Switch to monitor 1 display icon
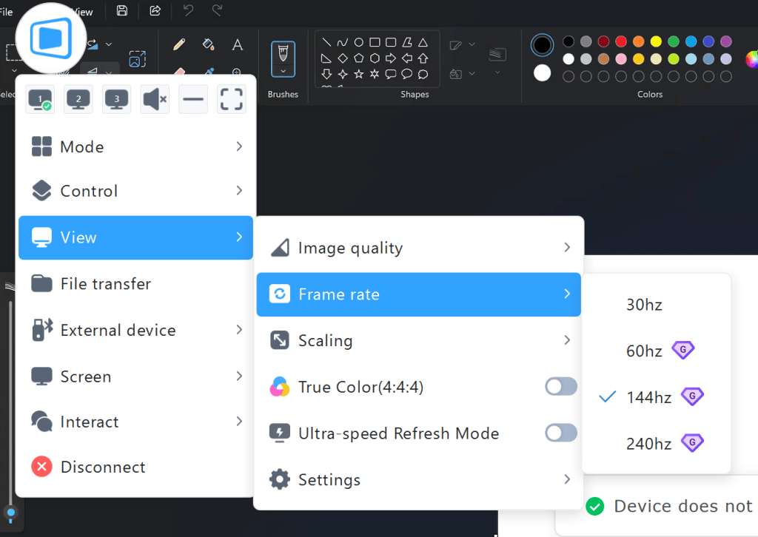 (40, 99)
